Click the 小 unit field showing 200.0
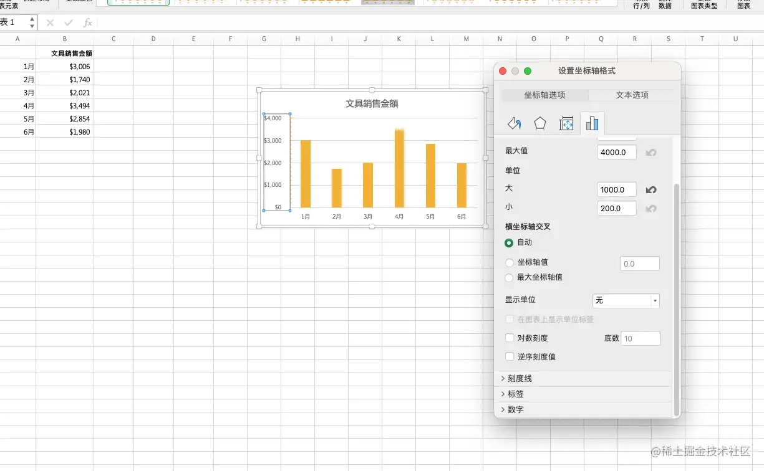The image size is (764, 471). pyautogui.click(x=617, y=208)
